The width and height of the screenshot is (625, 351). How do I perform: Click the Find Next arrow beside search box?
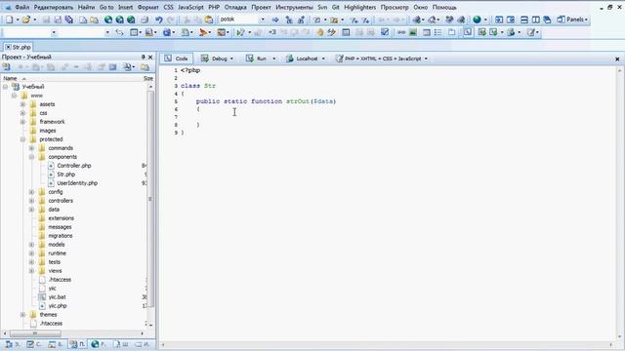(x=275, y=19)
